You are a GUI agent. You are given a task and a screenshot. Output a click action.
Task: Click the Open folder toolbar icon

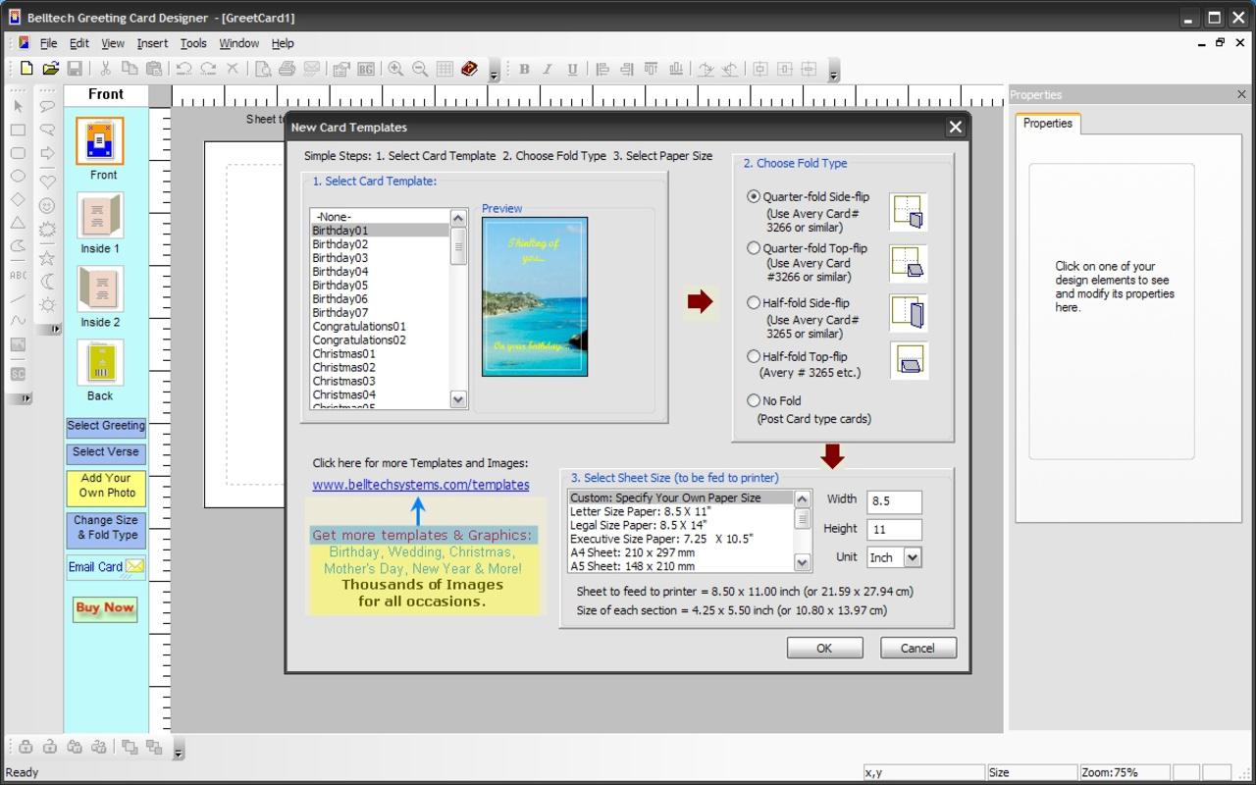click(51, 69)
